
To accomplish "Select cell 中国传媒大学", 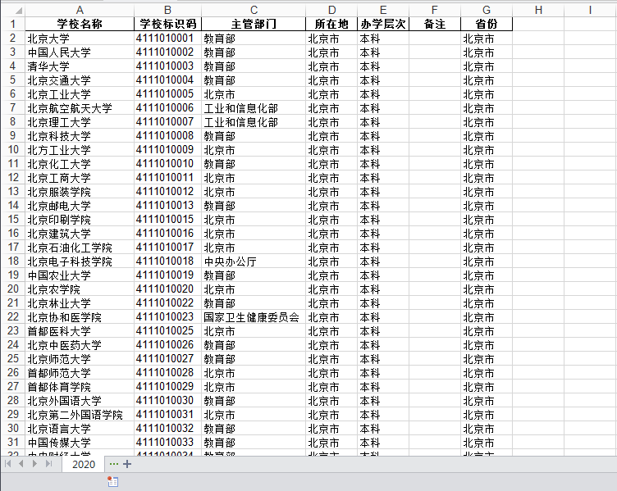I will [80, 443].
